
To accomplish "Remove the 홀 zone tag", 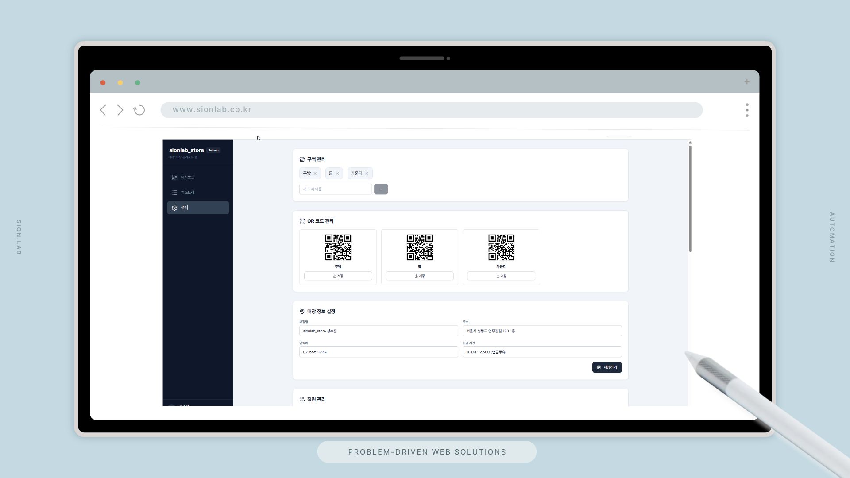I will (x=337, y=173).
